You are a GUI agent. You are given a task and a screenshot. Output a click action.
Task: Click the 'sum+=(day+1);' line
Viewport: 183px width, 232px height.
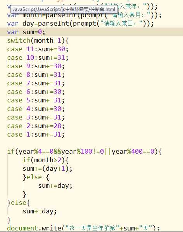[47, 169]
